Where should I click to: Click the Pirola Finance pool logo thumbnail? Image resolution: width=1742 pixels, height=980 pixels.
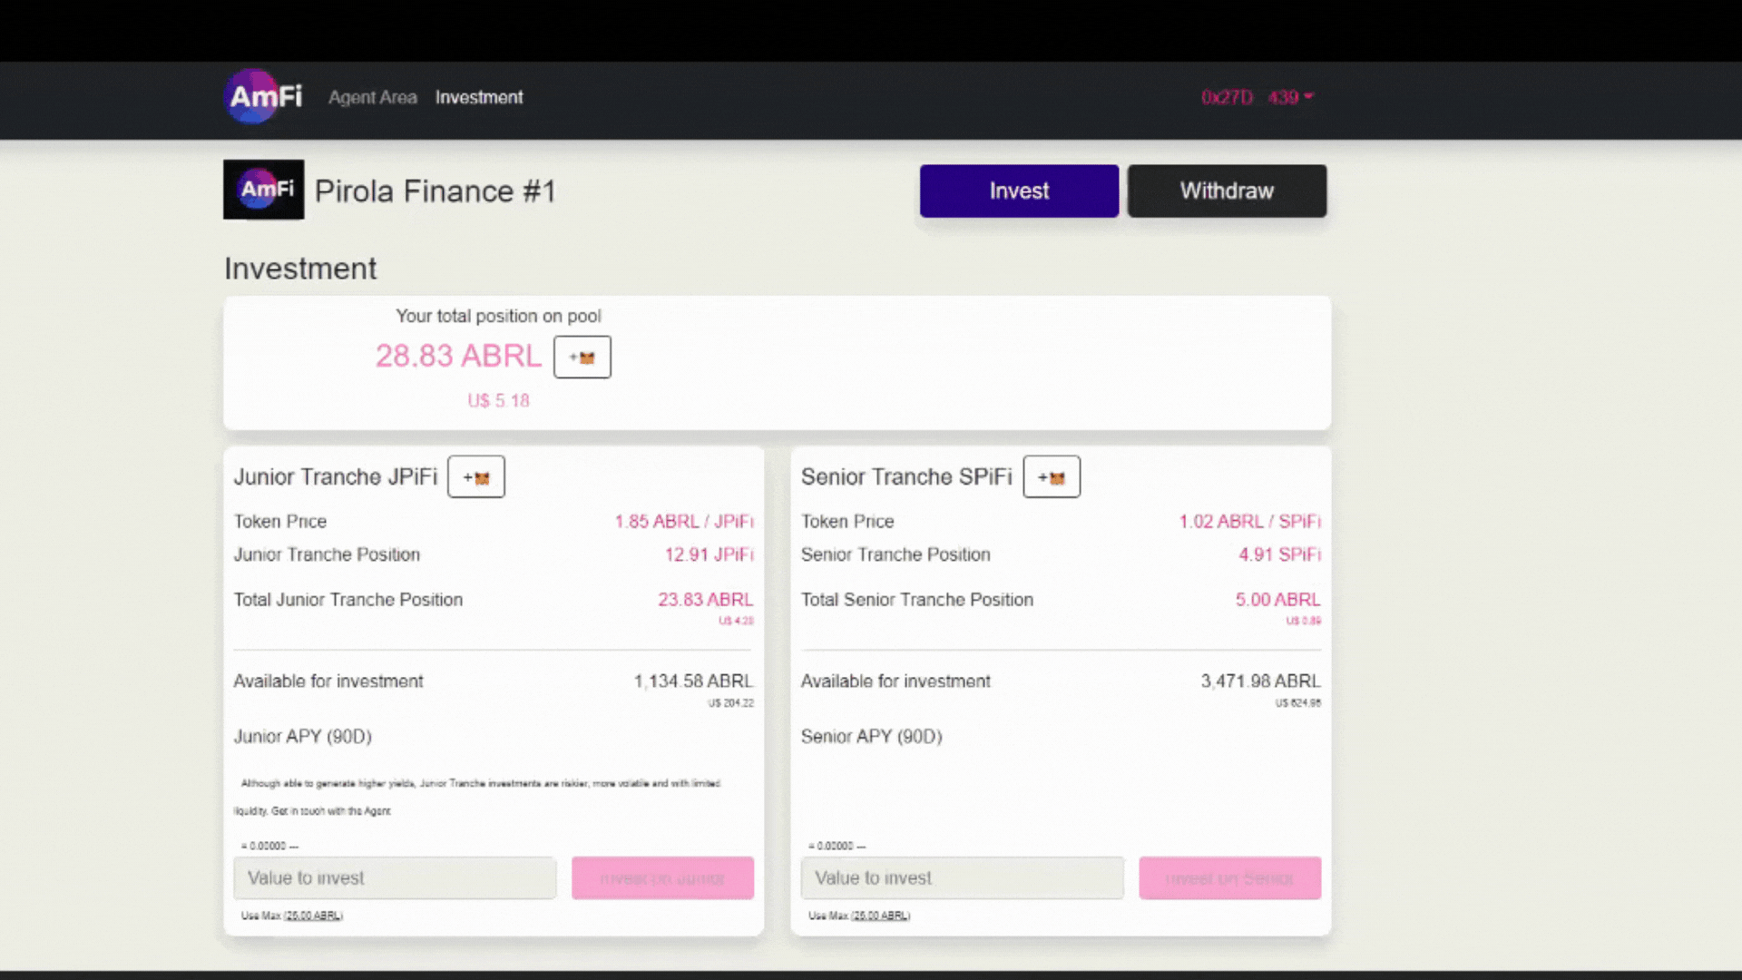[263, 190]
